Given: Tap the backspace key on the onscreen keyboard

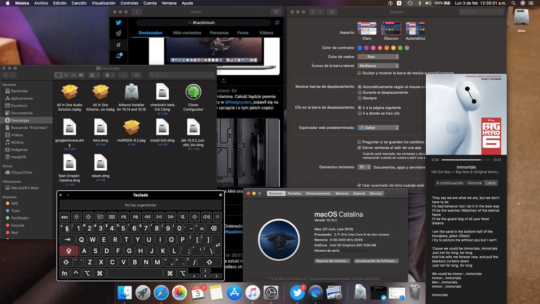Looking at the screenshot, I should click(x=213, y=228).
